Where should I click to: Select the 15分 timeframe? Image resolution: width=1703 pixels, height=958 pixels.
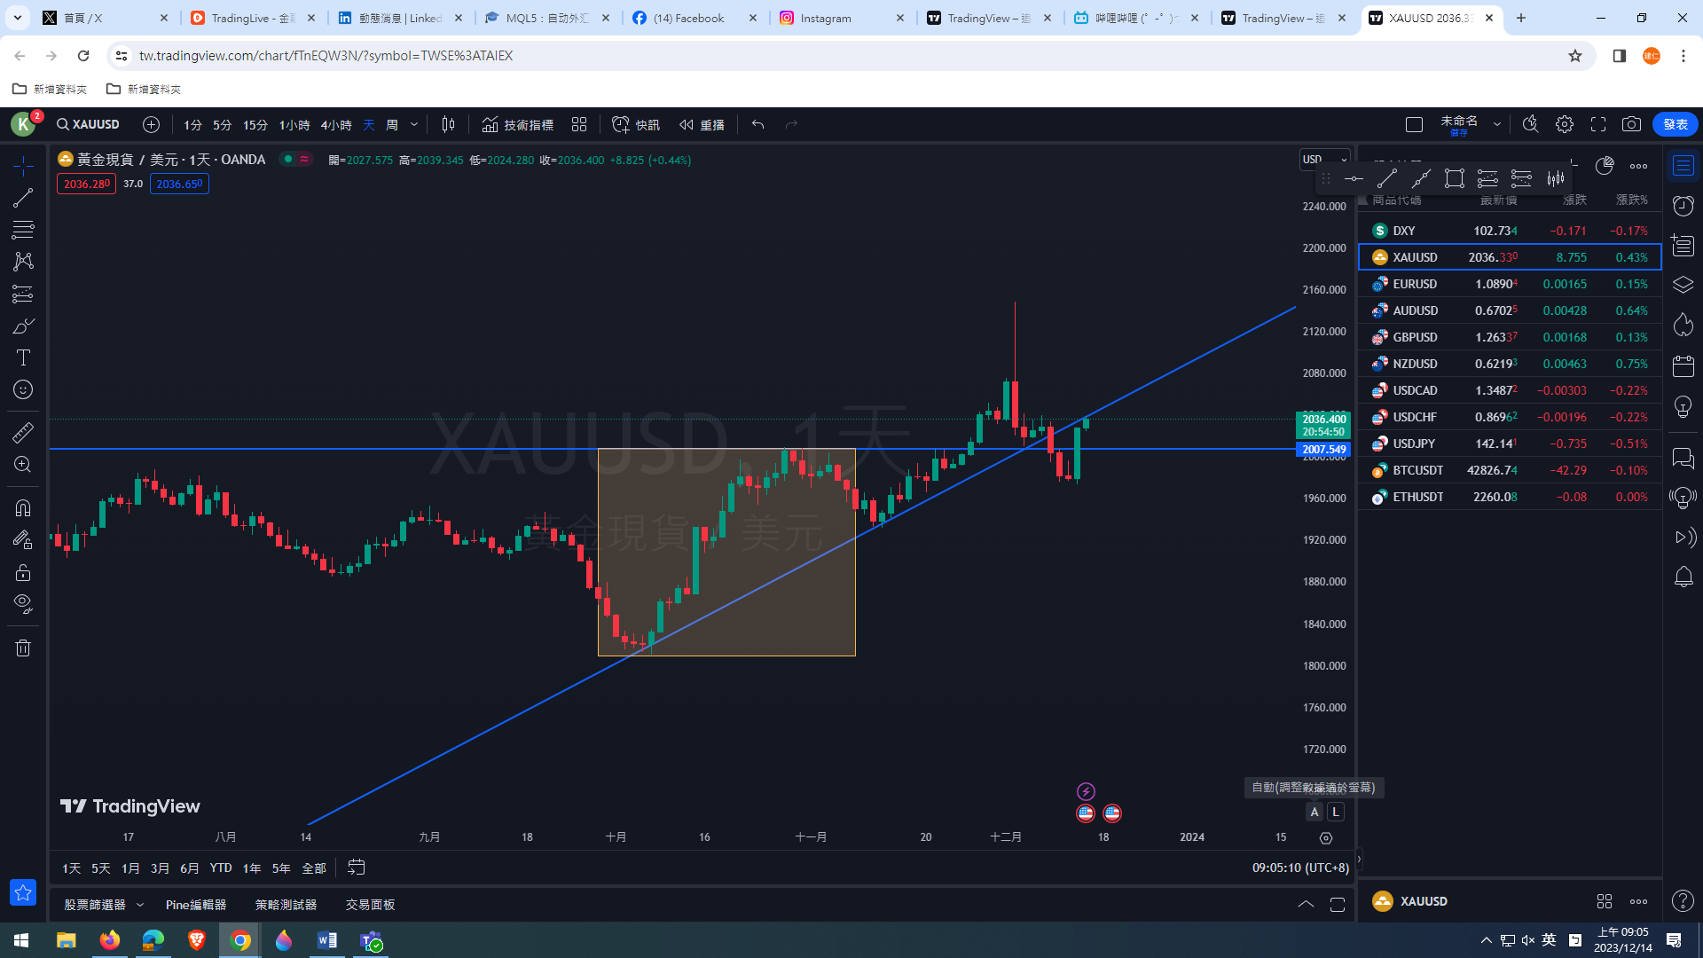[x=255, y=125]
